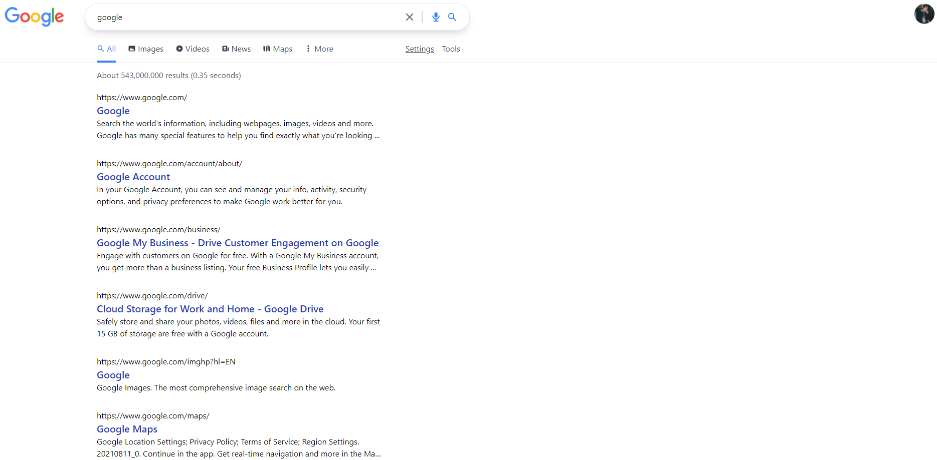Click the google.com/account/about/ URL text
Screen dimensions: 937x460
pyautogui.click(x=169, y=163)
